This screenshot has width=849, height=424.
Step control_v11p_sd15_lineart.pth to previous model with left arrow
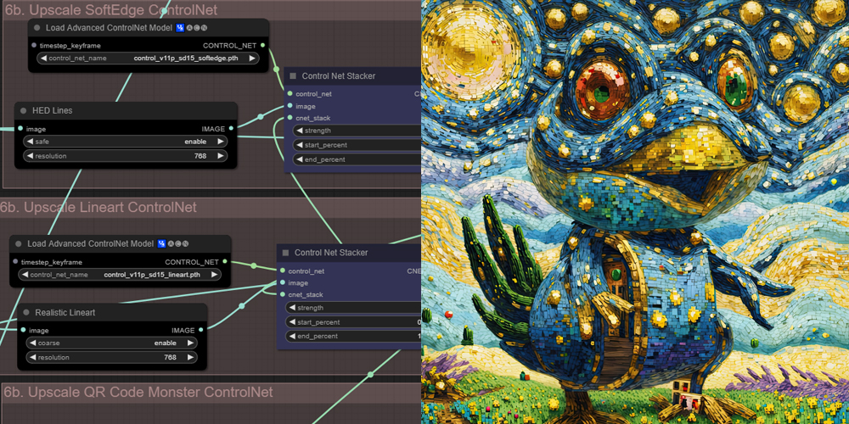pos(25,275)
